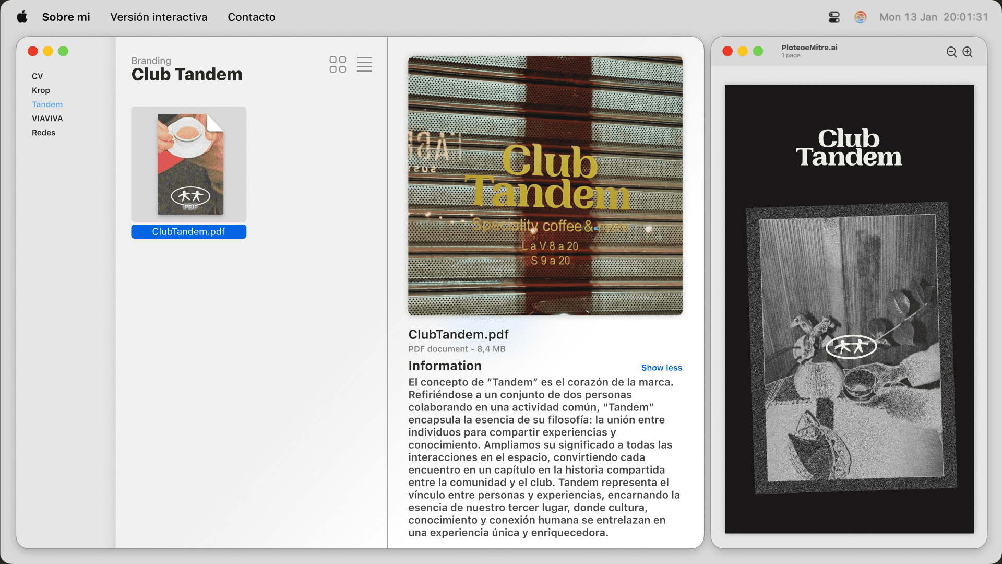This screenshot has height=564, width=1002.
Task: Click the Siri icon in menu bar
Action: tap(860, 17)
